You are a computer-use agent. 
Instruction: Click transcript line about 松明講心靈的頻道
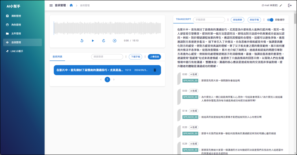point(238,134)
